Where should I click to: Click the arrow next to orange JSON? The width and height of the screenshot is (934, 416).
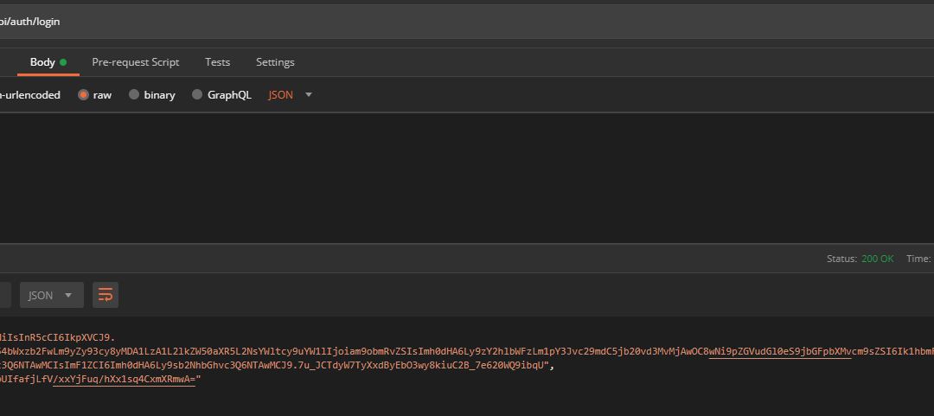click(309, 95)
